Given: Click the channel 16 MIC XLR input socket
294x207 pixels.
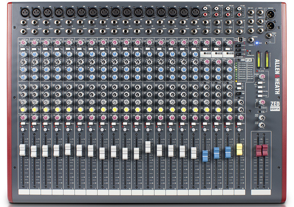Looking at the screenshot, I should (x=196, y=12).
